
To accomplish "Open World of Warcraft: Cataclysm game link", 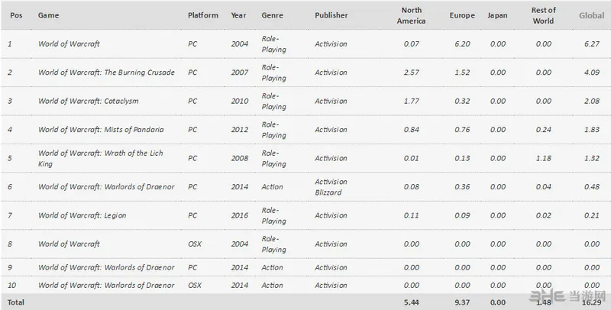I will [x=88, y=102].
